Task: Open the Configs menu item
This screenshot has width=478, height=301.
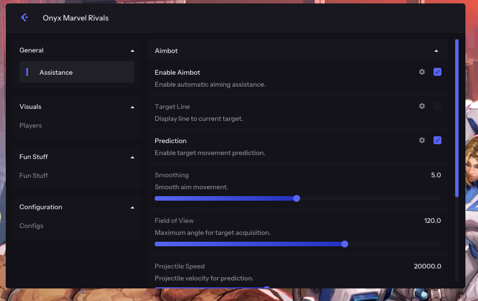Action: pyautogui.click(x=31, y=226)
